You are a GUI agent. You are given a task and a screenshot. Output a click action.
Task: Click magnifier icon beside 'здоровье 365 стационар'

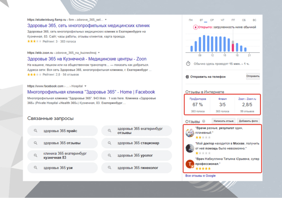(109, 143)
